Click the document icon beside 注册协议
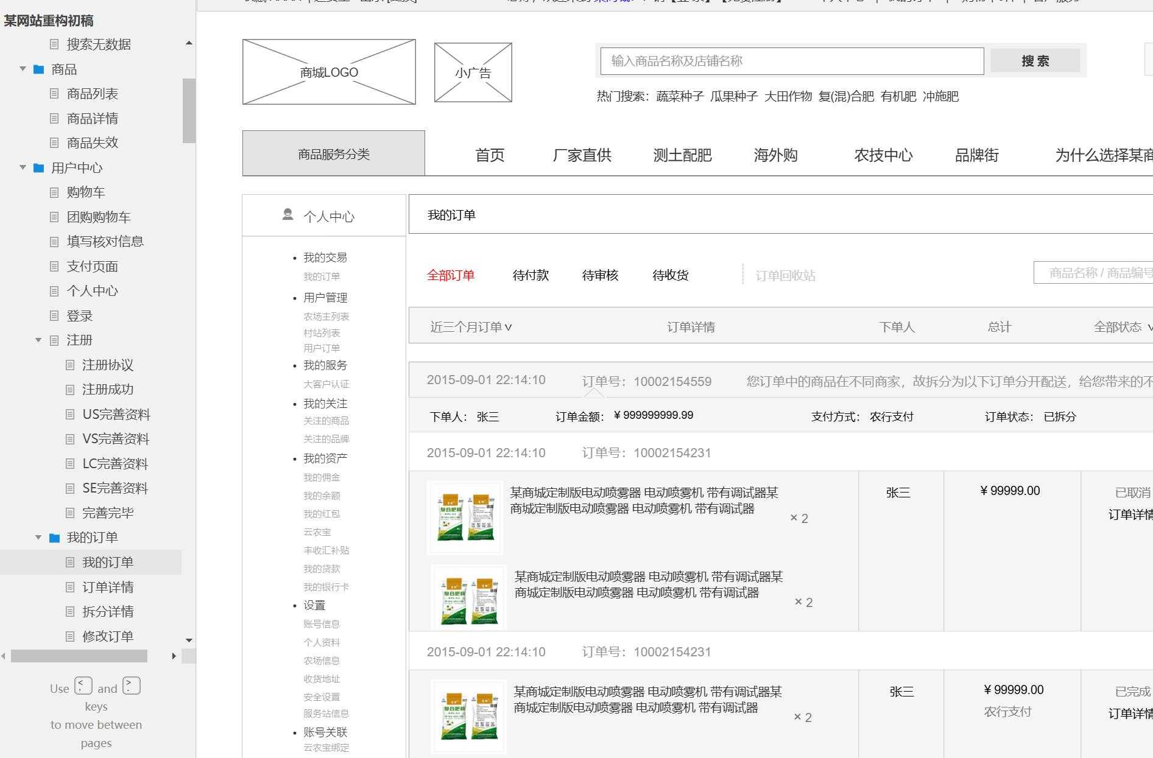This screenshot has width=1153, height=758. pyautogui.click(x=70, y=365)
